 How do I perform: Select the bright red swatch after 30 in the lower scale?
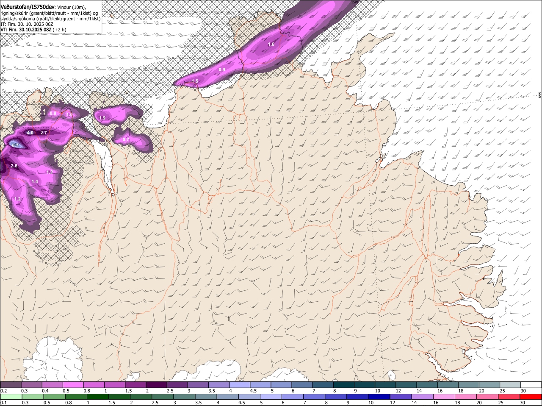coord(531,397)
